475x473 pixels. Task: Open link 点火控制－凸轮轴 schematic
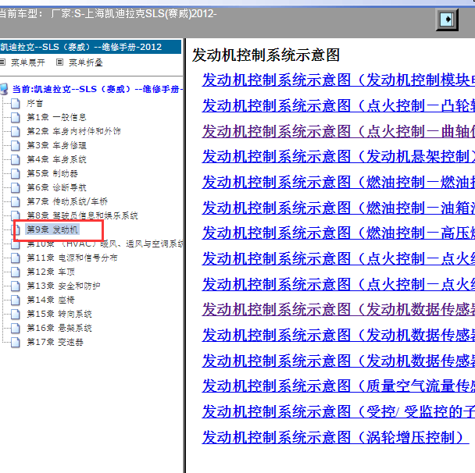(338, 106)
